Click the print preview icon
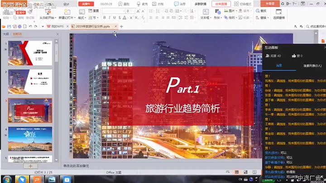 click(25, 26)
